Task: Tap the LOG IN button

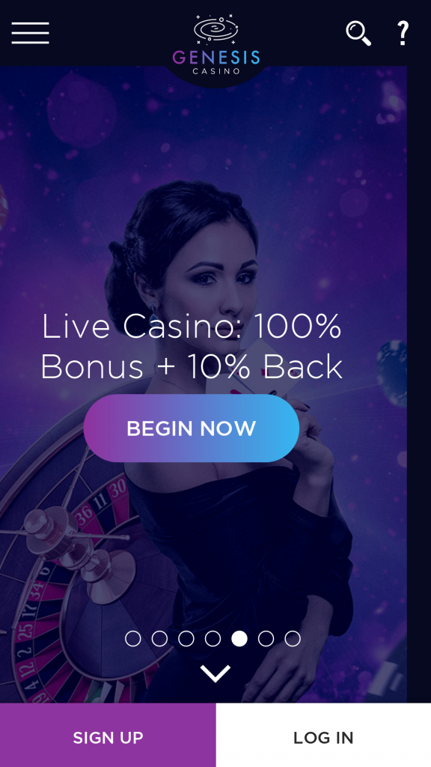Action: [323, 736]
